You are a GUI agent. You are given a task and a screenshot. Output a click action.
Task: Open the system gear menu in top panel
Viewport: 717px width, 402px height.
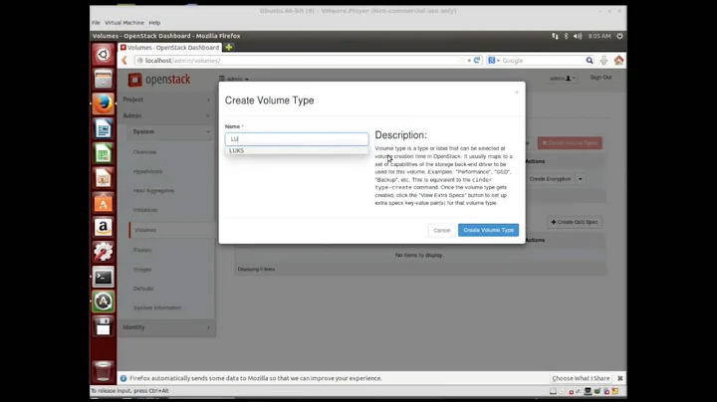619,36
